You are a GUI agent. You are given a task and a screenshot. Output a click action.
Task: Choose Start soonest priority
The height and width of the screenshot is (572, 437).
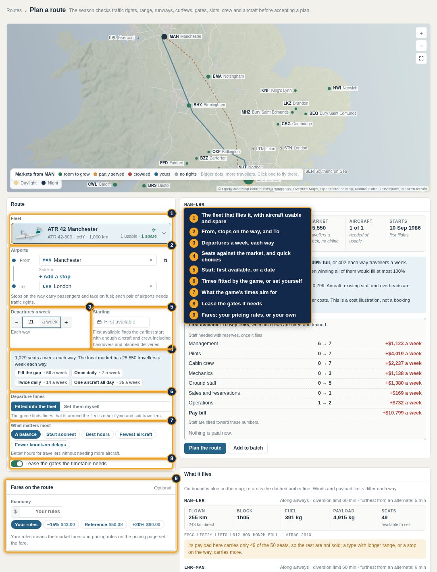tap(61, 434)
